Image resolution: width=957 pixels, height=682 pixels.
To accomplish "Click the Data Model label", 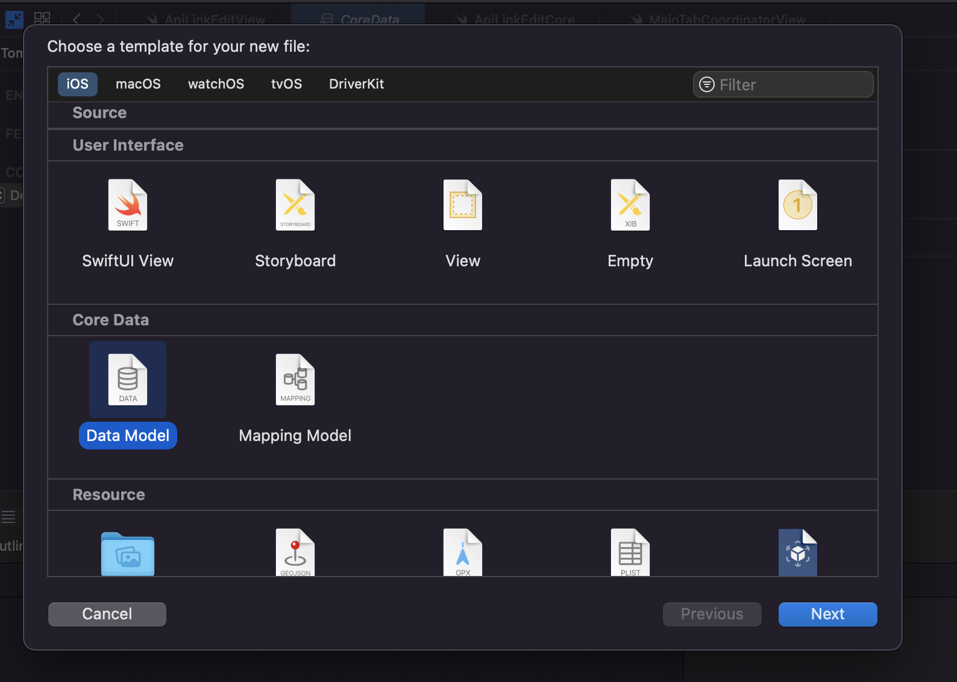I will click(x=128, y=436).
